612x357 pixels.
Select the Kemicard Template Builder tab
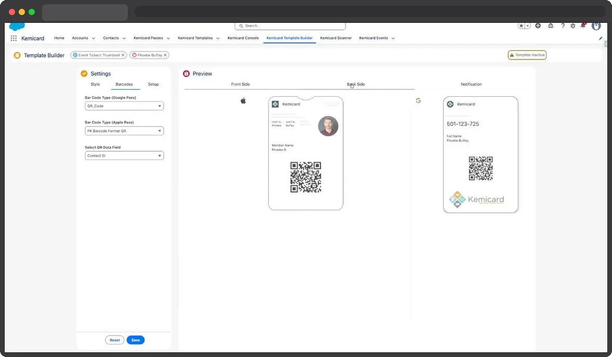pyautogui.click(x=289, y=38)
